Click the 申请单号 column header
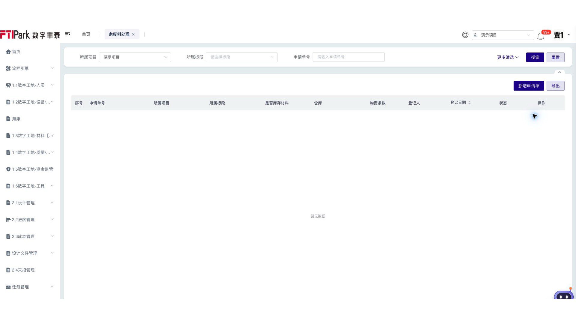This screenshot has height=324, width=576. click(97, 103)
